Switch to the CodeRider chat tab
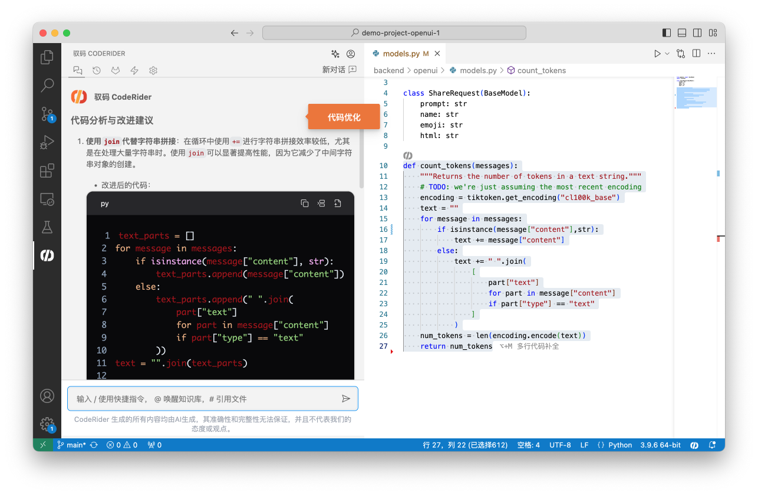The image size is (758, 495). pos(77,70)
